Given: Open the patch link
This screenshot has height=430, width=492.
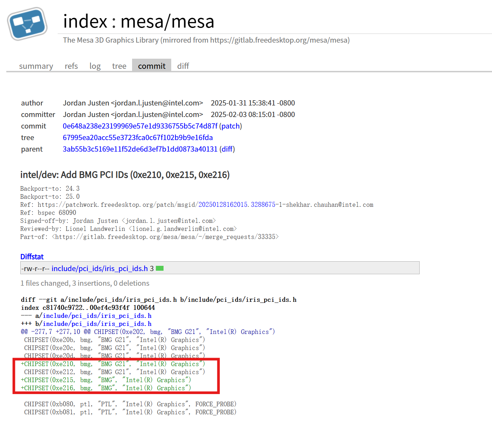Looking at the screenshot, I should [231, 126].
